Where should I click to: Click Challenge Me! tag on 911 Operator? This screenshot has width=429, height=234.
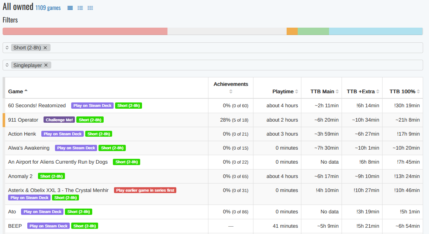click(59, 120)
